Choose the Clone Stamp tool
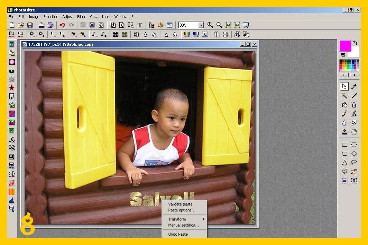Image resolution: width=368 pixels, height=245 pixels. 344,132
